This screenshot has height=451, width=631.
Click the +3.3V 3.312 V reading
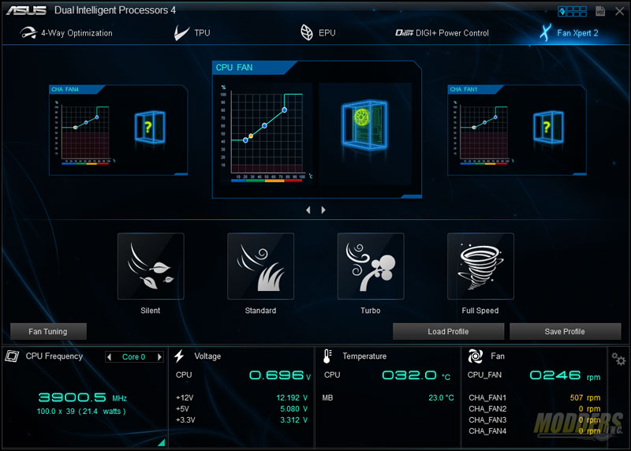click(293, 420)
